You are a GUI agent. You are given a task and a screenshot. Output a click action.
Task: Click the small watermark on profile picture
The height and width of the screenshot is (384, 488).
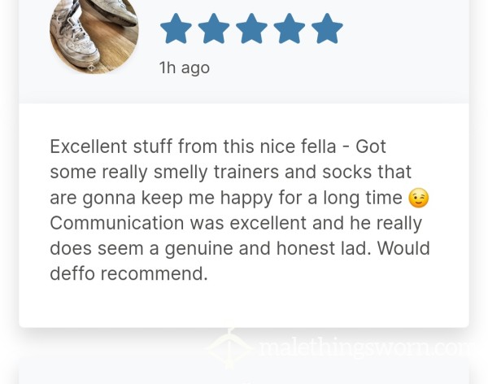point(96,67)
